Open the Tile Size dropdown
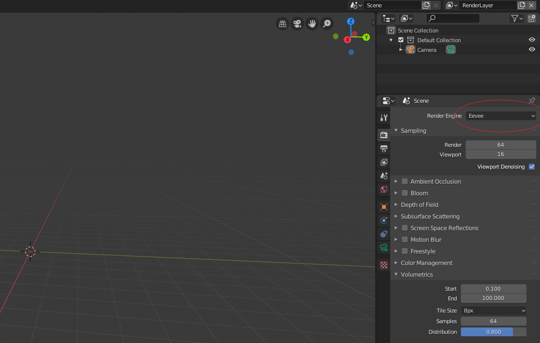Image resolution: width=540 pixels, height=343 pixels. [493, 311]
